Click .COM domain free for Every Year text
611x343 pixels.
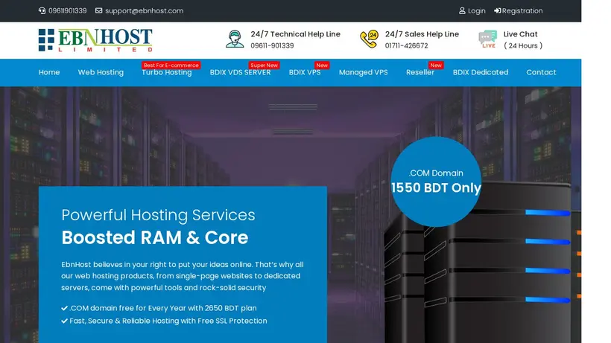point(163,308)
